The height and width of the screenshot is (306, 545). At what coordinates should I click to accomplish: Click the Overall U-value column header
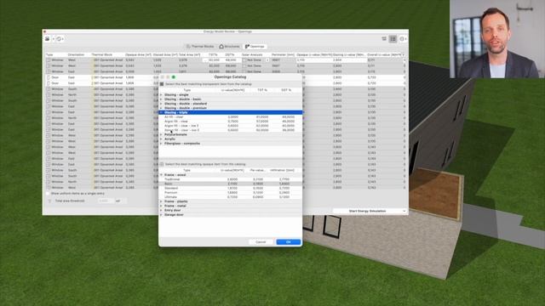384,54
